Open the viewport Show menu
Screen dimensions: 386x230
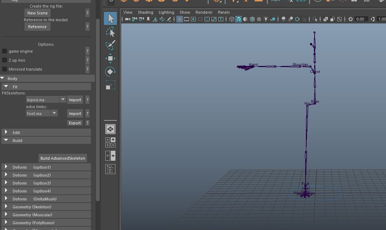pos(185,12)
